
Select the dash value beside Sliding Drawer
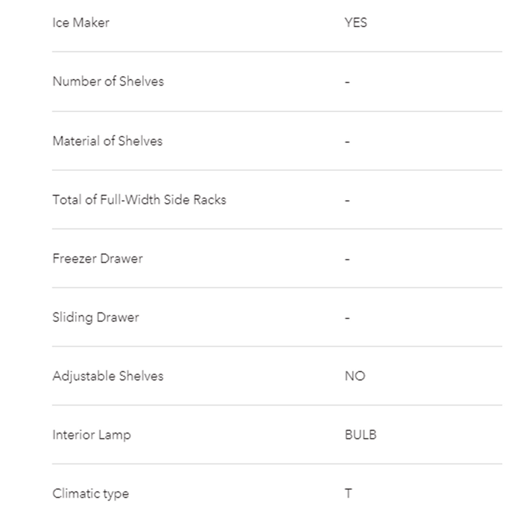(x=347, y=318)
